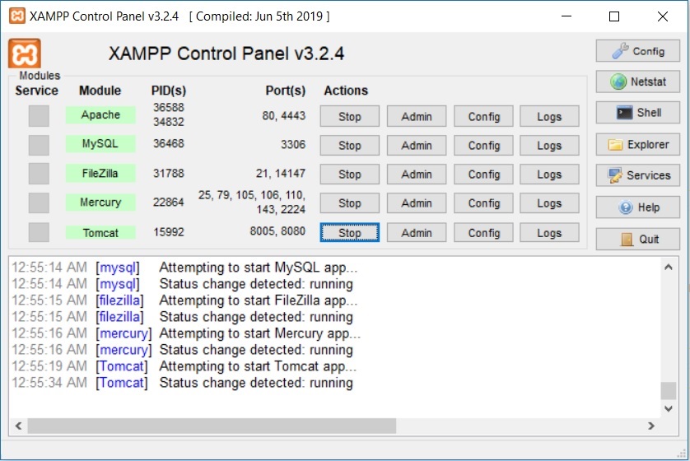The width and height of the screenshot is (690, 461).
Task: Click the log scroll down arrow
Action: click(669, 408)
